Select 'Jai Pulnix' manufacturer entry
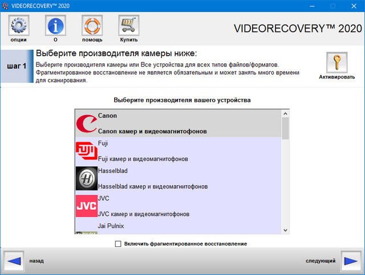Viewport: 365px width, 275px height. tap(111, 226)
